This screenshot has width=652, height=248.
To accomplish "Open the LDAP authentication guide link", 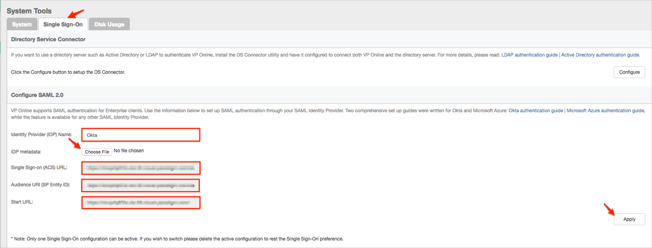I will point(529,55).
